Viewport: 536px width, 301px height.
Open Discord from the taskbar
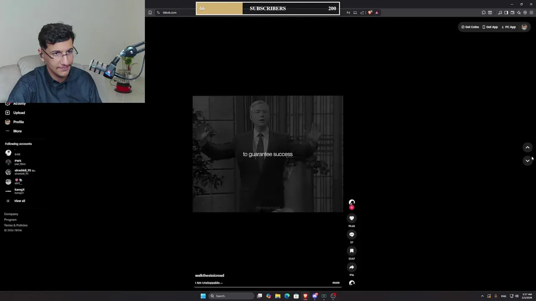coord(314,296)
